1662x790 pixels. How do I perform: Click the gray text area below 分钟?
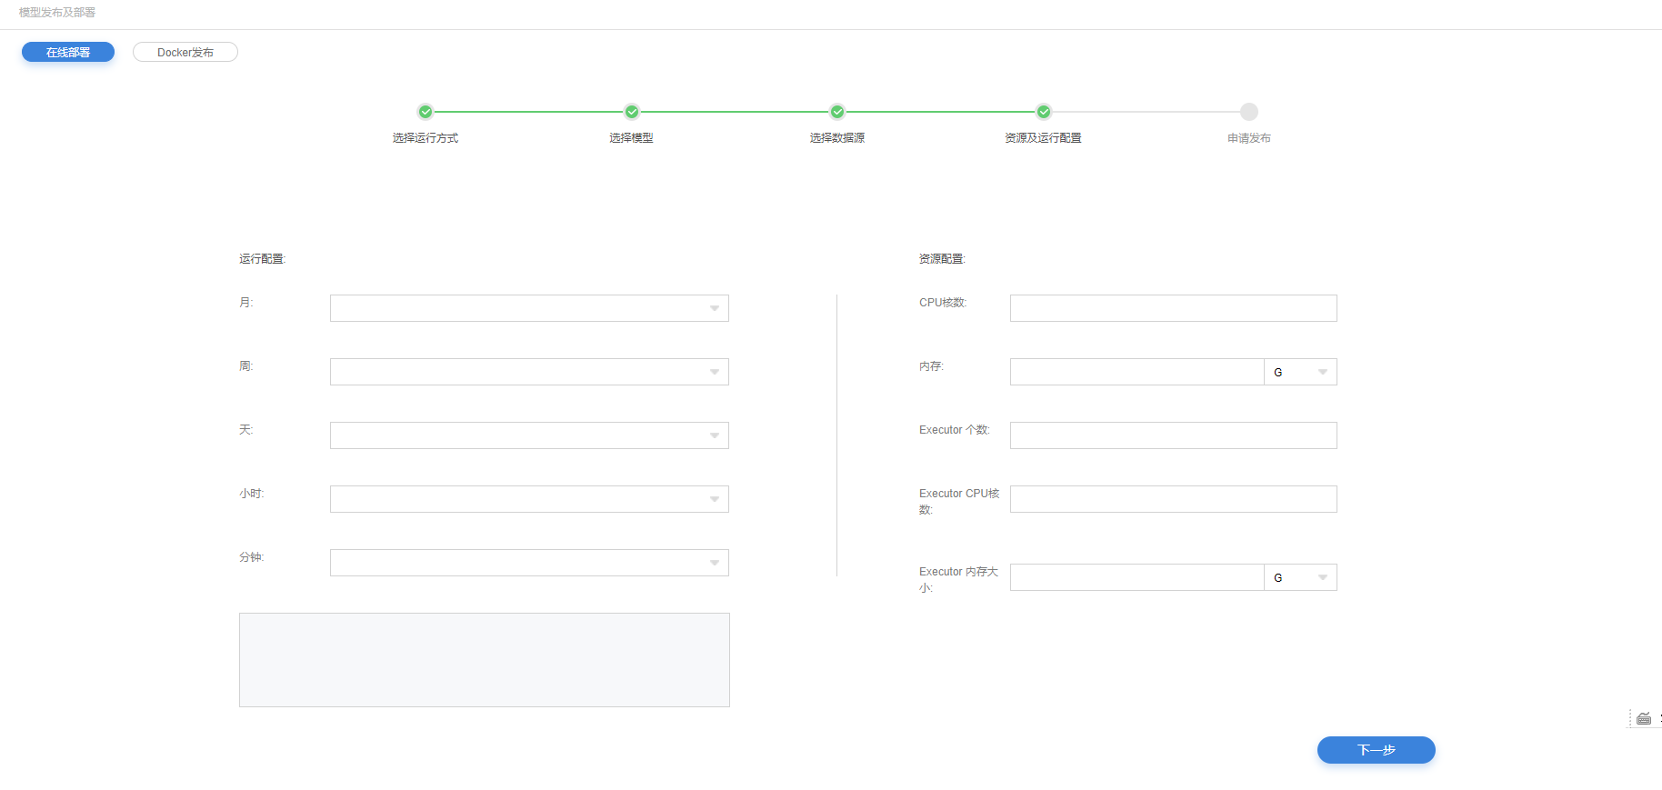(x=485, y=660)
